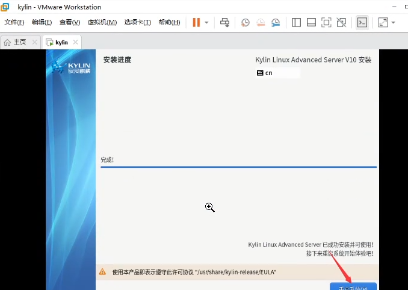This screenshot has width=408, height=290.
Task: Toggle the thumbnail bar layout icon
Action: [311, 23]
